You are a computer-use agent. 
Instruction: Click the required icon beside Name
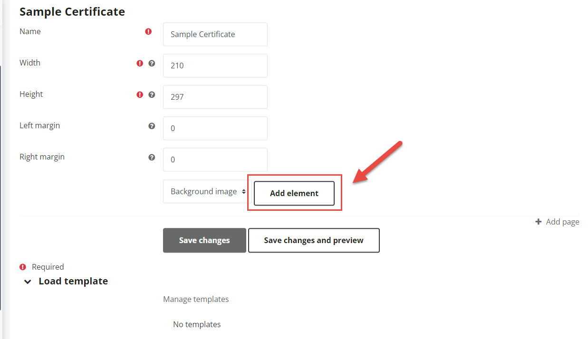[148, 32]
